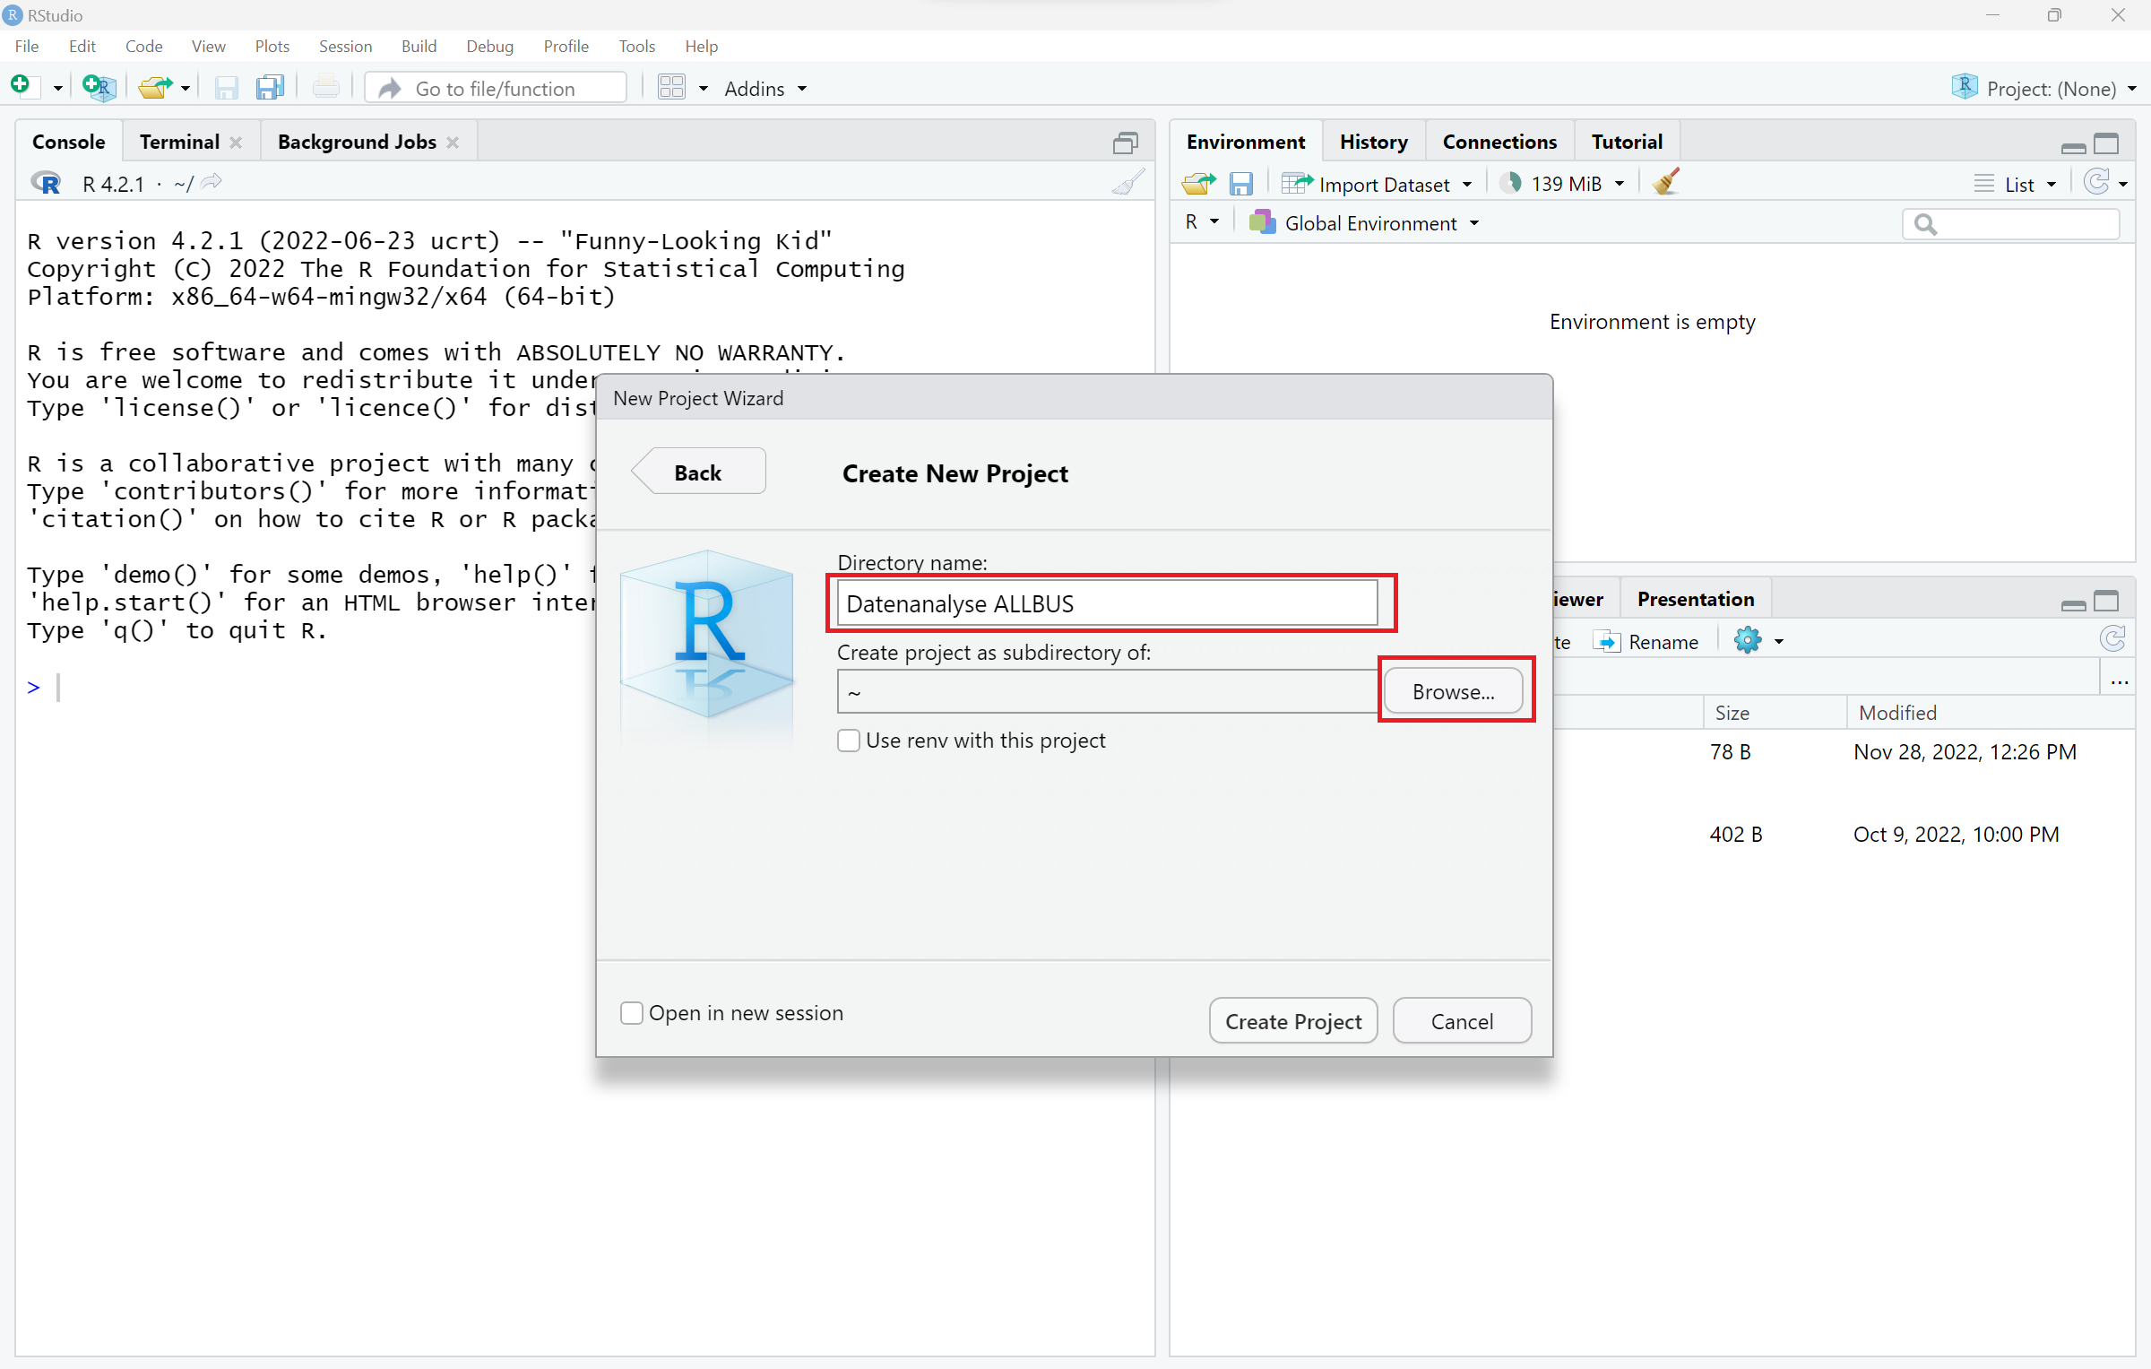Go Back in the project wizard
Screen dimensions: 2151x1369
[x=698, y=472]
